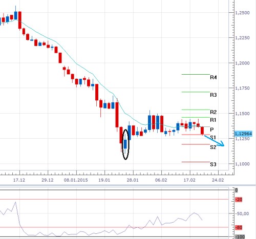
Task: Click the 1,2000 price axis value
Action: [242, 63]
